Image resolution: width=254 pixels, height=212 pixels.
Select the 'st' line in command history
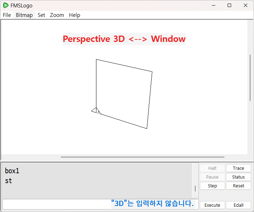coord(8,181)
